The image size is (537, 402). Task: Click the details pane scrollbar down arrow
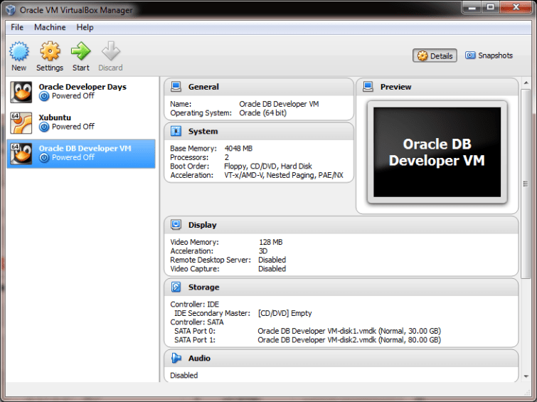click(x=526, y=376)
